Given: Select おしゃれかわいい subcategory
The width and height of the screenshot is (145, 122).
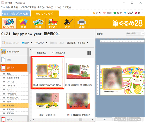Looking at the screenshot, I should click(14, 98).
